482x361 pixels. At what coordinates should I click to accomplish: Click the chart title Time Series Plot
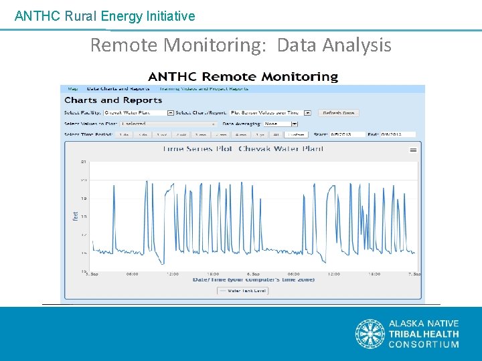point(243,149)
